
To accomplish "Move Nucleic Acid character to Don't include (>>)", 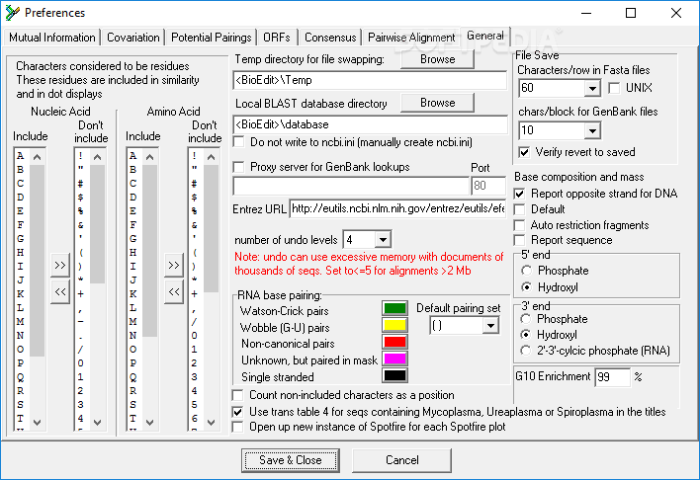I will (x=60, y=266).
